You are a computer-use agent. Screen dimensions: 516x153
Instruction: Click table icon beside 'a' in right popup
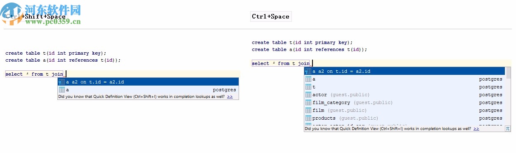coord(308,79)
